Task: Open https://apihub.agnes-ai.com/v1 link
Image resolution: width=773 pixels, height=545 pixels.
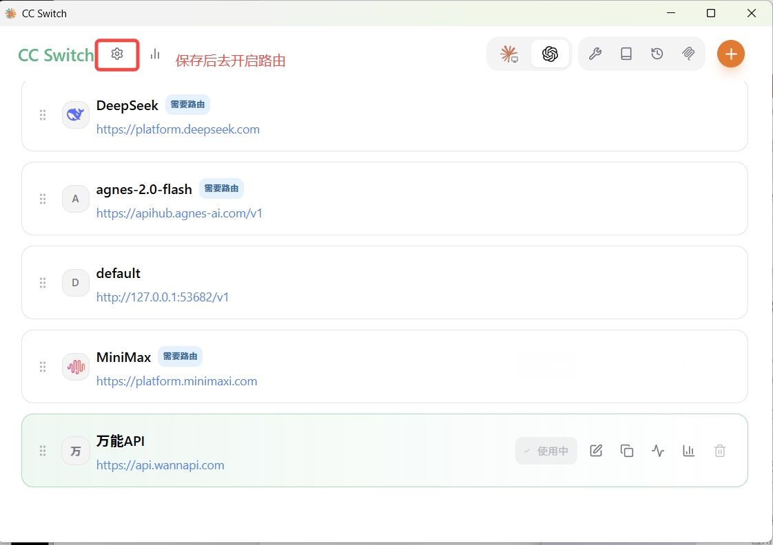Action: [179, 213]
